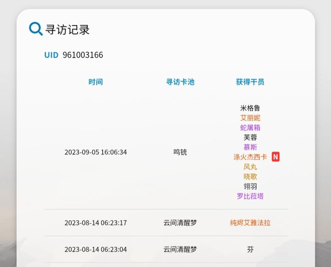Click the magnifier icon beside 寻访记录
The image size is (331, 267).
point(36,29)
